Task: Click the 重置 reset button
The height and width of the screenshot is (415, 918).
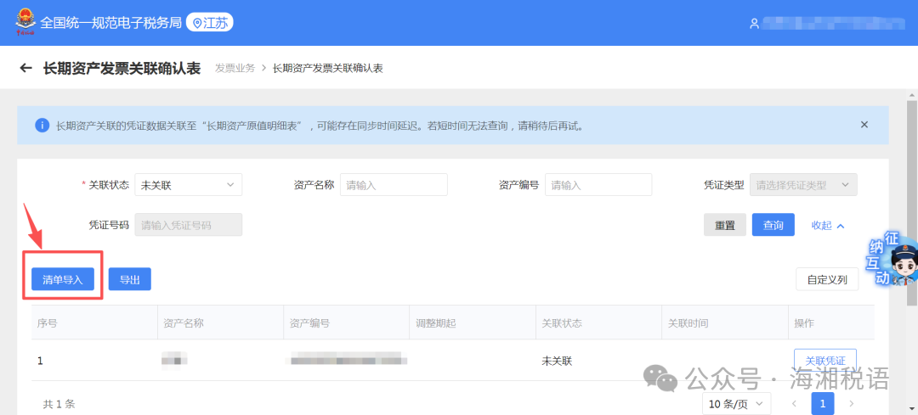Action: coord(724,225)
